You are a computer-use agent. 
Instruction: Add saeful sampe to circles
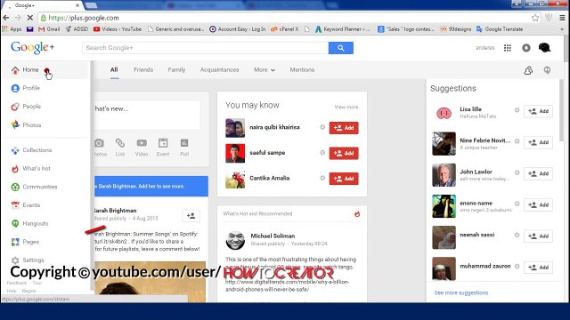344,153
